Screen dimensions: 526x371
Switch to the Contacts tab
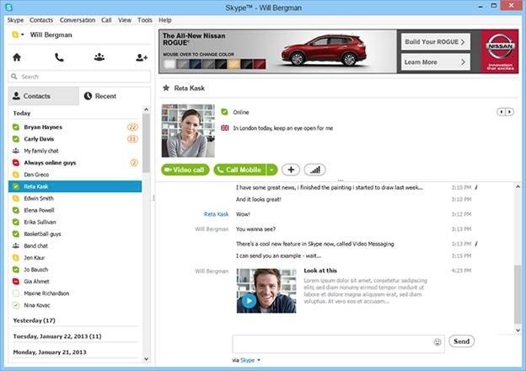click(44, 96)
